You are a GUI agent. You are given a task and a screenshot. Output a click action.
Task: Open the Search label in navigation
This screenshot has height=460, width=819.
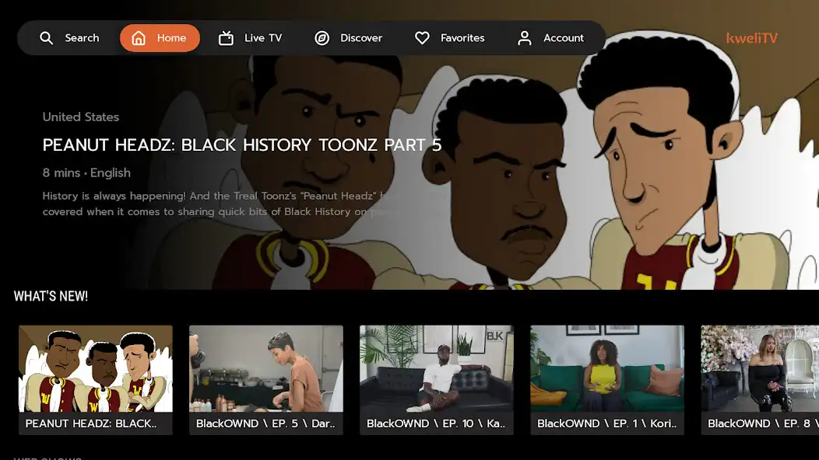pos(82,38)
